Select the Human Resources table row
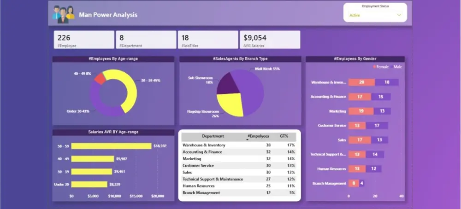 coord(238,186)
